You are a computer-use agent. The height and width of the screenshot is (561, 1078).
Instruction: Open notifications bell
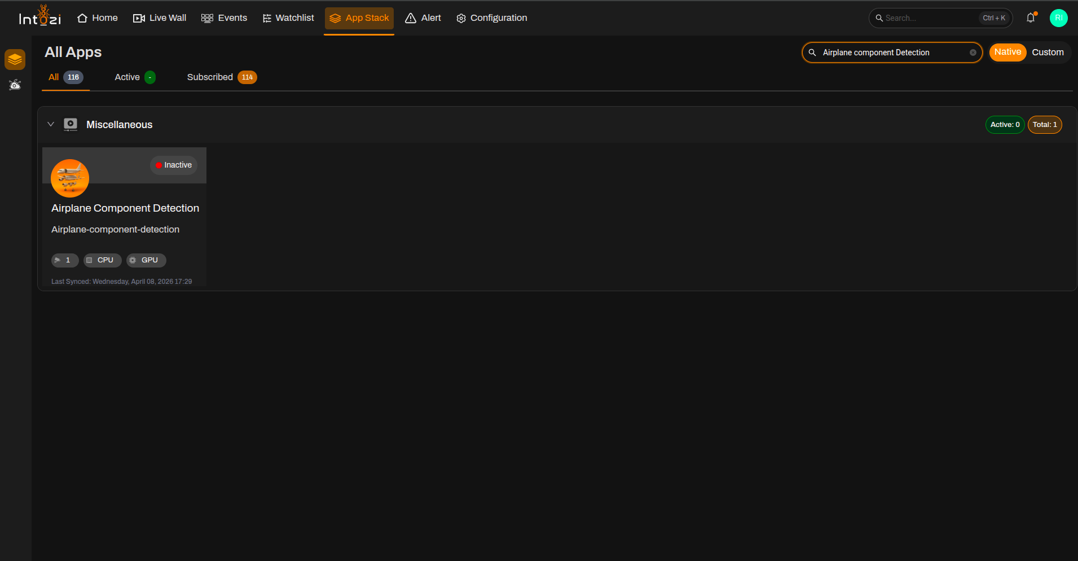coord(1031,17)
